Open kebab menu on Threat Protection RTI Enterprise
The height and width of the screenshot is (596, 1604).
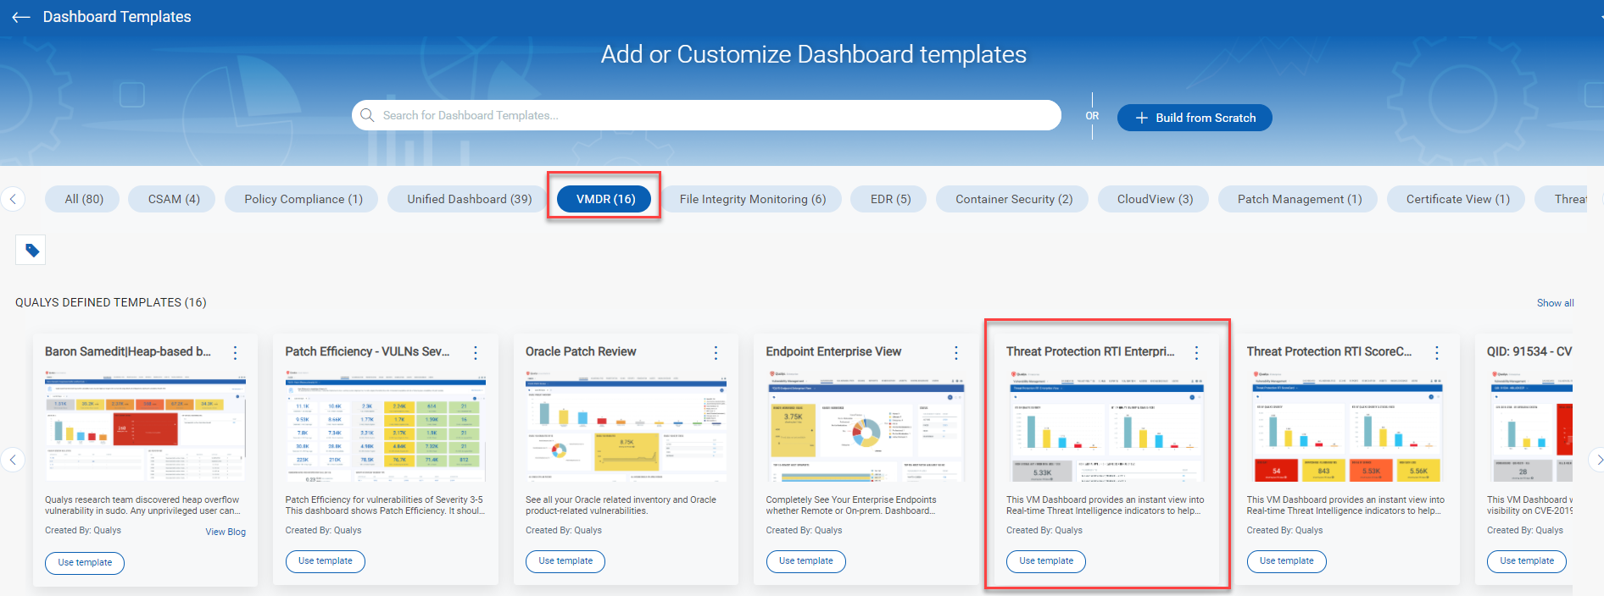[1196, 353]
